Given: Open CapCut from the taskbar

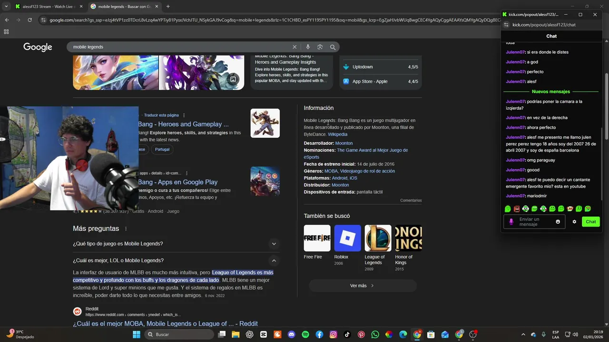Looking at the screenshot, I should click(x=264, y=334).
